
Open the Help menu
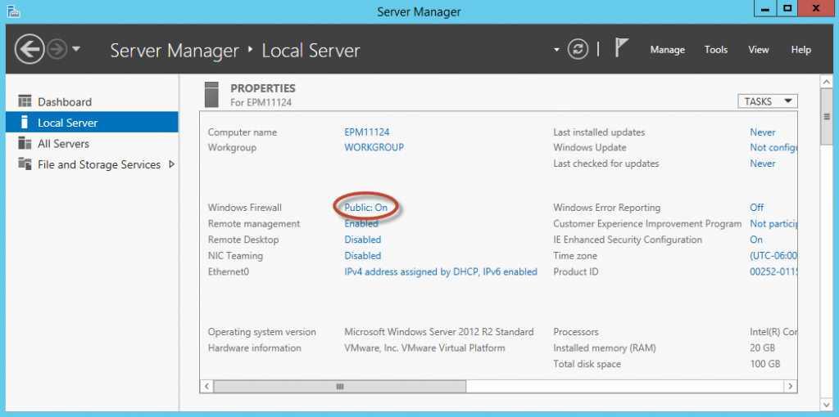[801, 50]
